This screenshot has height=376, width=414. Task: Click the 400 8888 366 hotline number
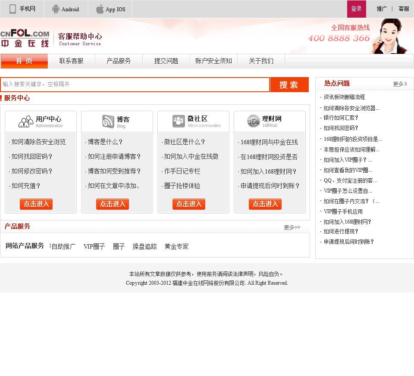pyautogui.click(x=339, y=38)
